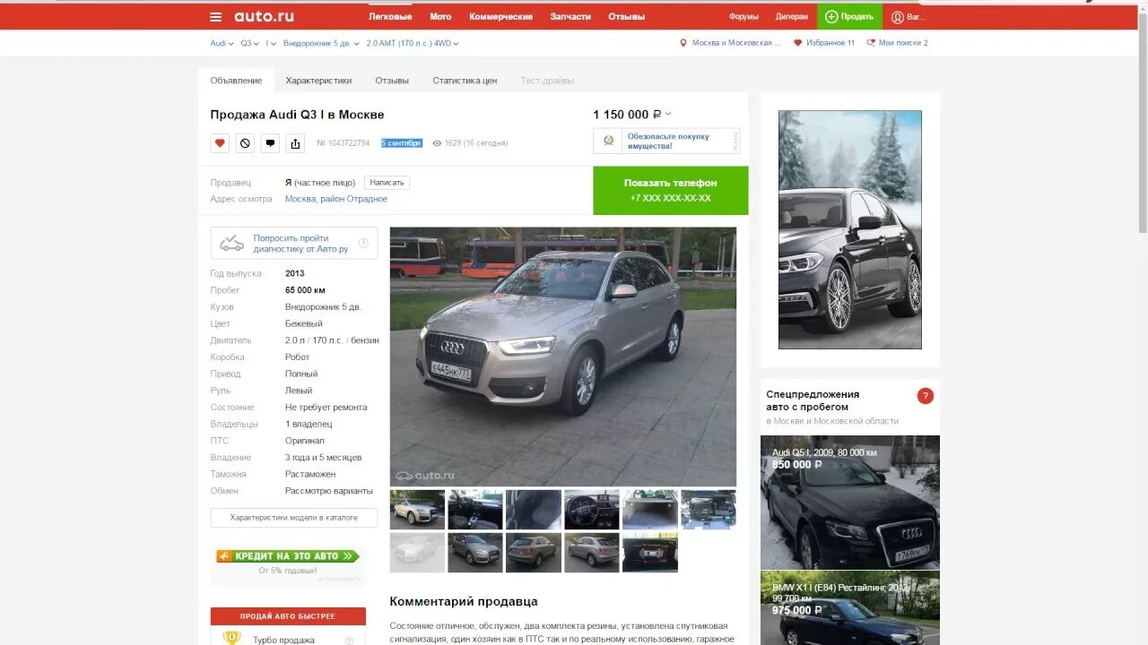
Task: Click the BMW sedan ad banner
Action: tap(850, 229)
